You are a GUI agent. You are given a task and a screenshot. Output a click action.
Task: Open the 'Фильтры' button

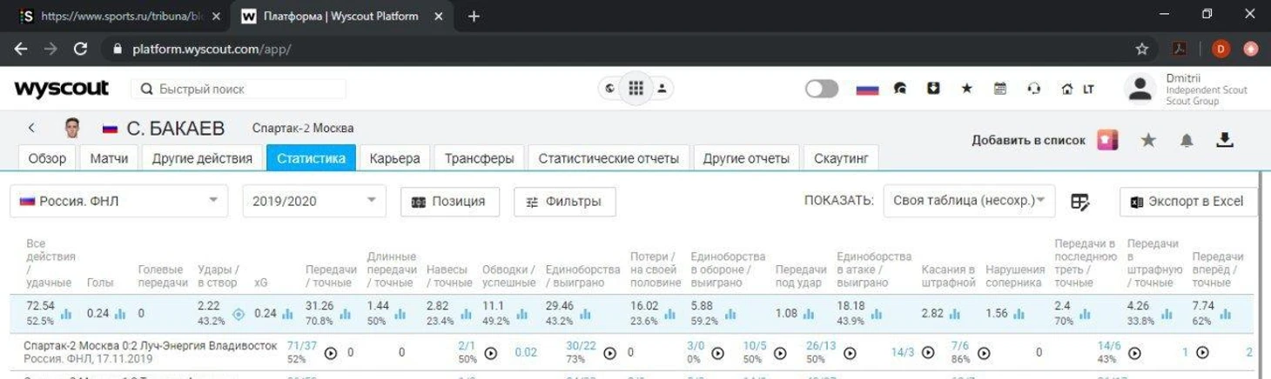pyautogui.click(x=565, y=201)
